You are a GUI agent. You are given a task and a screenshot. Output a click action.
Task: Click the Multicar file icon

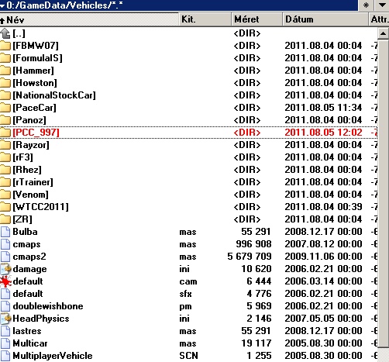5,343
